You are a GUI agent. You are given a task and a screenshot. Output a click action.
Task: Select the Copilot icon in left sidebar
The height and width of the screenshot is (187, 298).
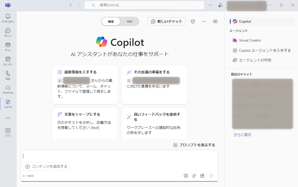[x=8, y=102]
